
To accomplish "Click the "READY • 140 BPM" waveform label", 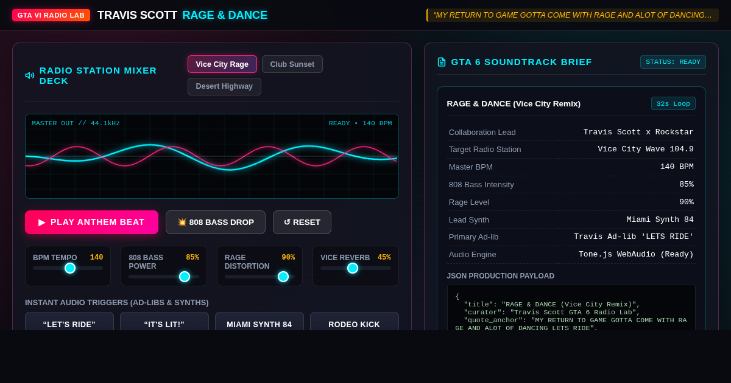I will 361,123.
